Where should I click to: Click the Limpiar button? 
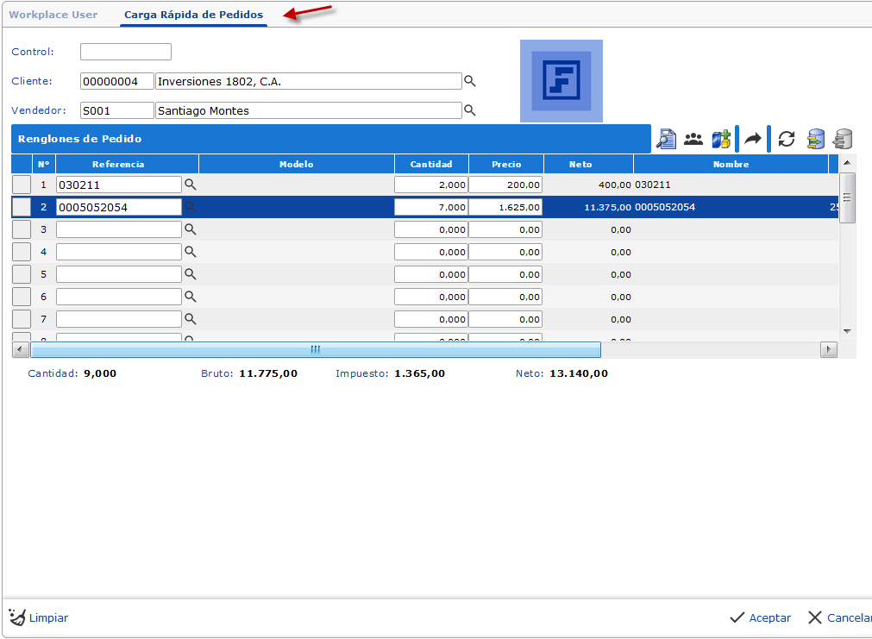click(39, 617)
